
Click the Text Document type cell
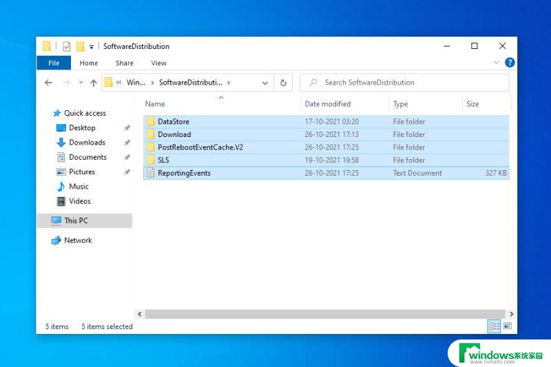pyautogui.click(x=417, y=173)
